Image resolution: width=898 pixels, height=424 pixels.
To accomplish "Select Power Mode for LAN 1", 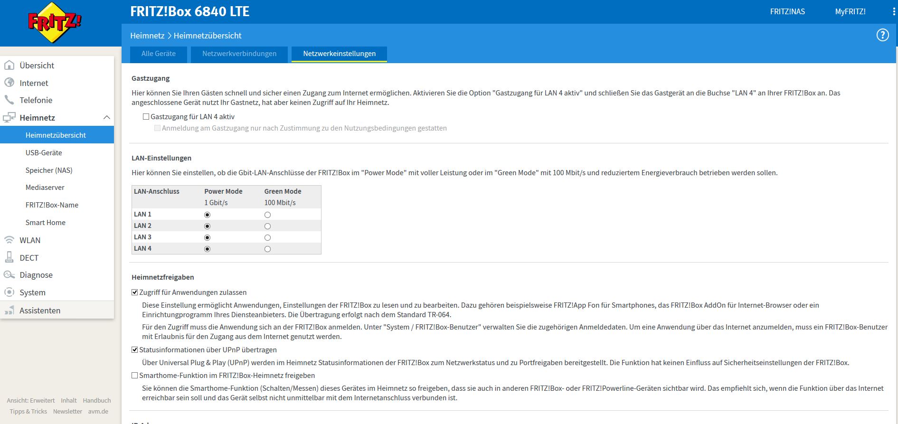I will click(x=207, y=215).
